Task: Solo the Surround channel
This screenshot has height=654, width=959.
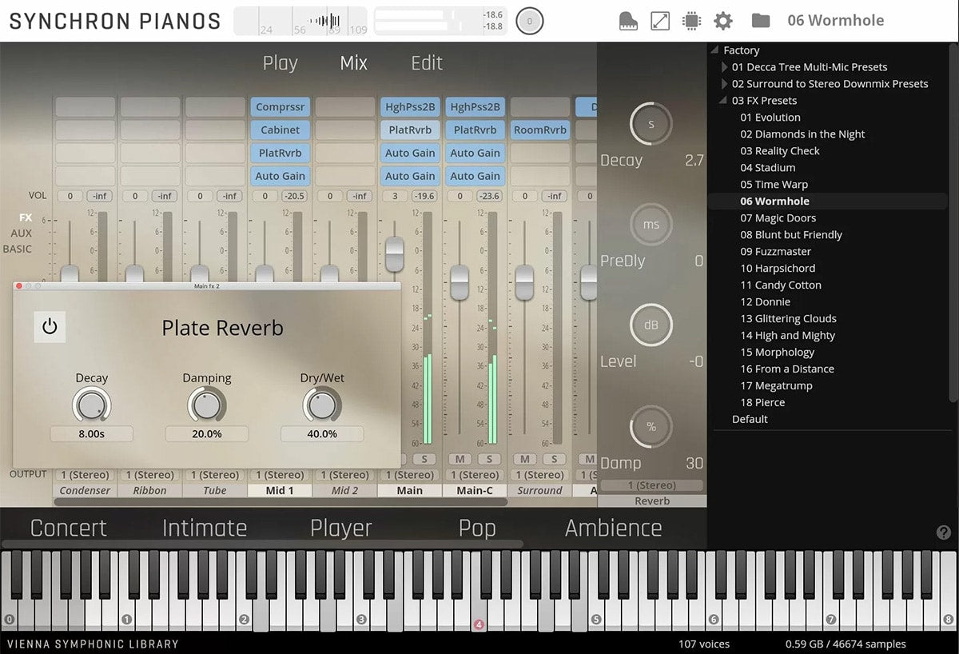Action: tap(554, 459)
